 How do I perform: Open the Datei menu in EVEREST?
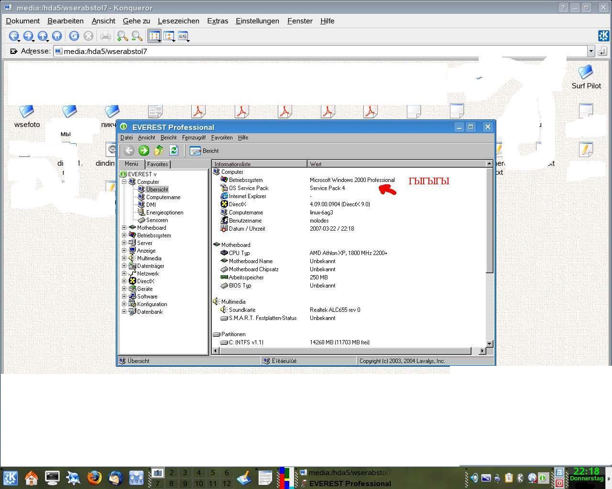[127, 138]
